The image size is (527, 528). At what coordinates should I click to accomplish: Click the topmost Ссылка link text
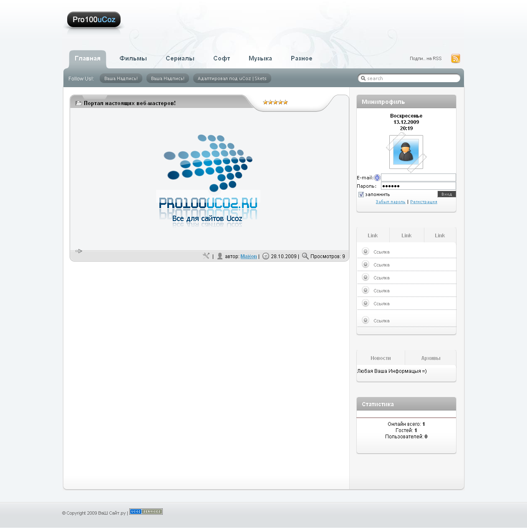381,252
